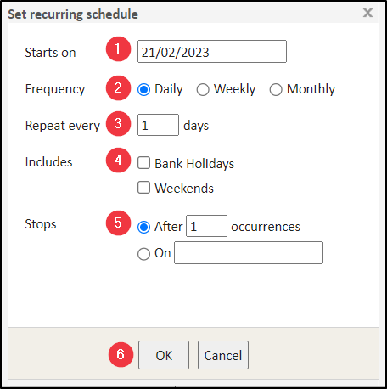The image size is (387, 389).
Task: Click the red numbered marker 2
Action: [118, 87]
